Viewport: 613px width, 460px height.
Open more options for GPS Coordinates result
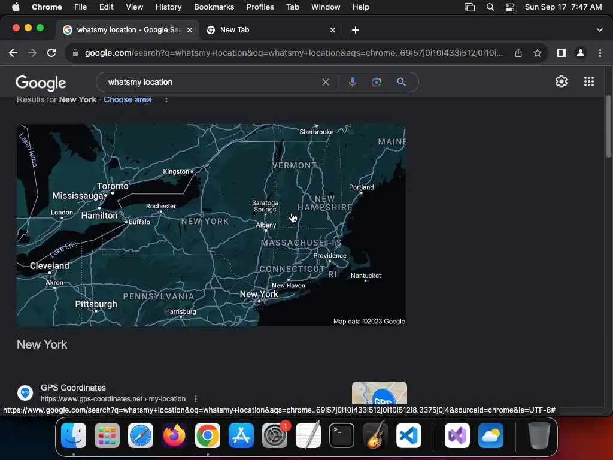pos(196,398)
